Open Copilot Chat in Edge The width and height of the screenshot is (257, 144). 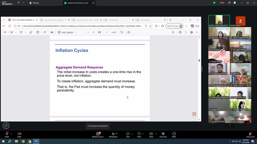coord(195,26)
